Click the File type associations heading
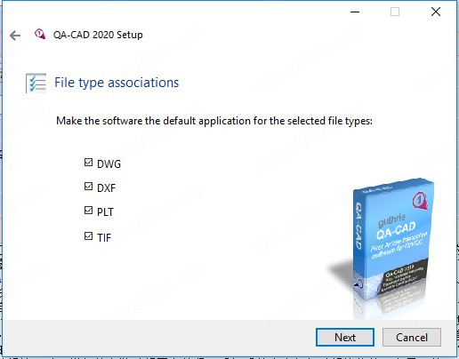 (x=117, y=83)
